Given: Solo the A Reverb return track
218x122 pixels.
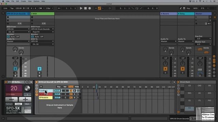Looking at the screenshot, I should coord(165,73).
